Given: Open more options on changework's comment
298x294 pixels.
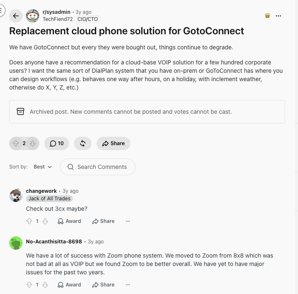Looking at the screenshot, I should click(128, 221).
